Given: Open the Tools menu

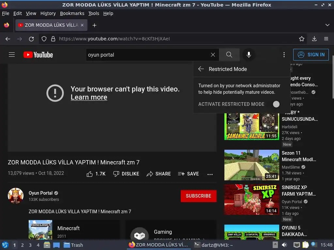Looking at the screenshot, I should pos(94,13).
